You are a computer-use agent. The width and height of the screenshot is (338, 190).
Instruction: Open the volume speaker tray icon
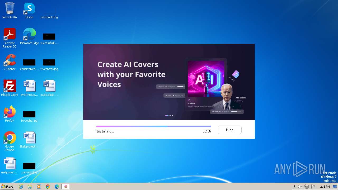click(300, 187)
